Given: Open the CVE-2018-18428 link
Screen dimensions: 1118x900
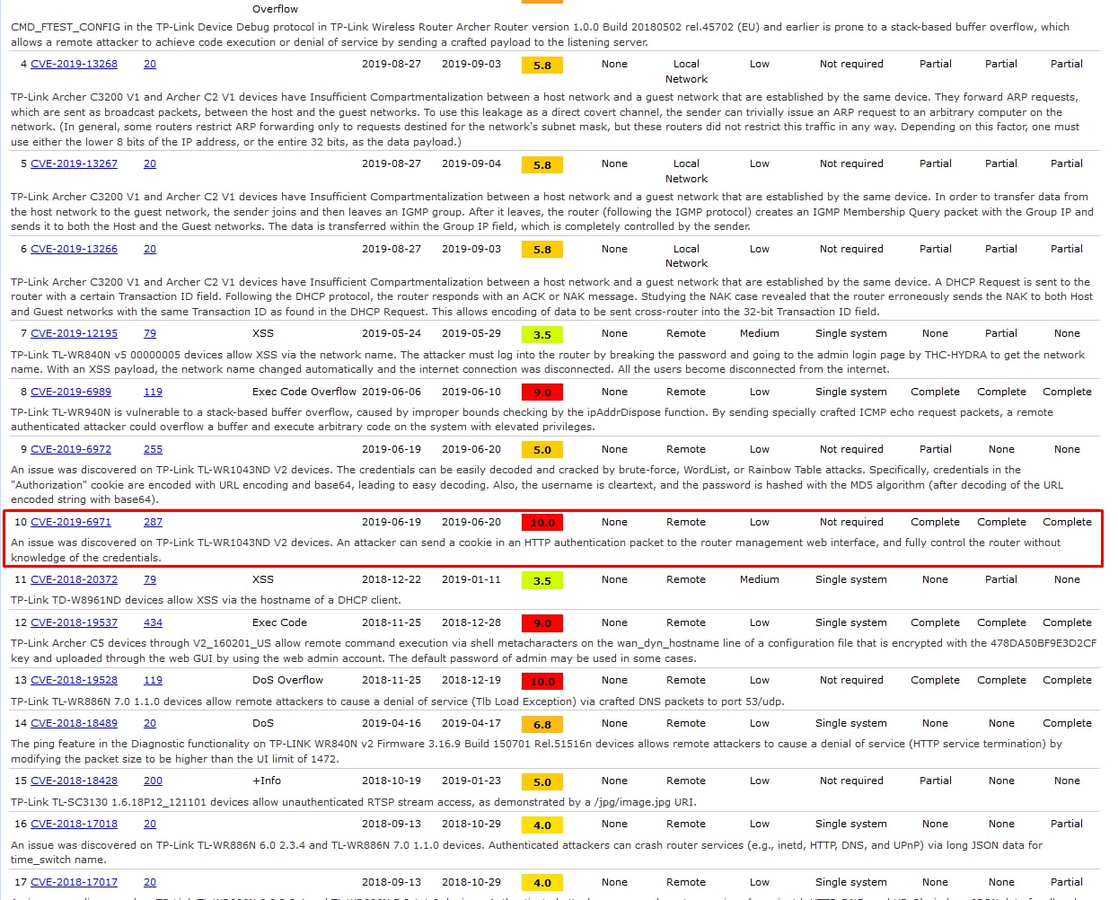Looking at the screenshot, I should 74,781.
